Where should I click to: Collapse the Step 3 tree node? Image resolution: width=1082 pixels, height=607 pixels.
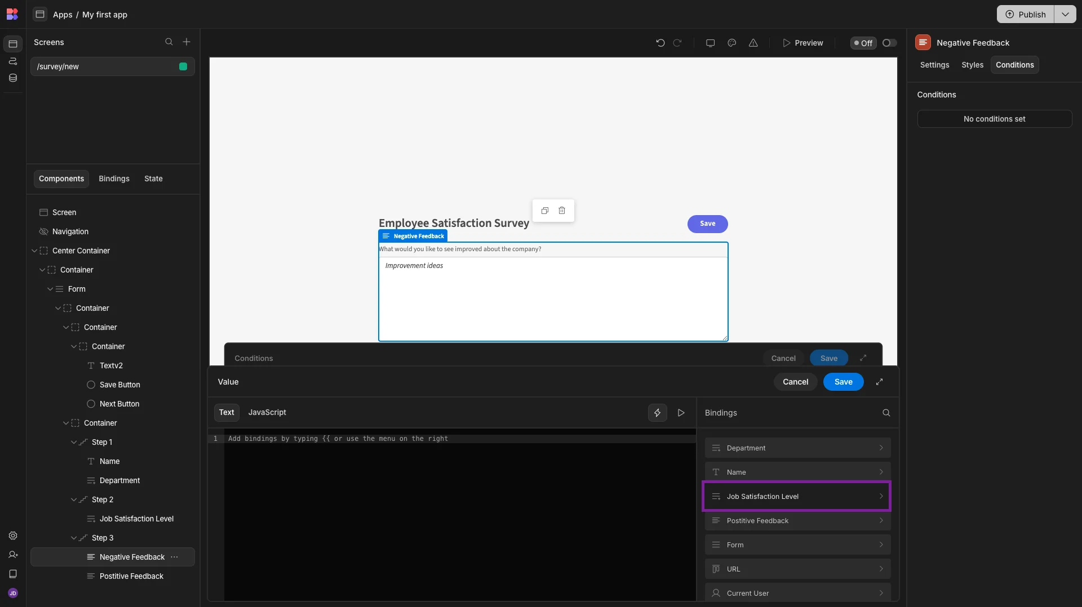74,538
